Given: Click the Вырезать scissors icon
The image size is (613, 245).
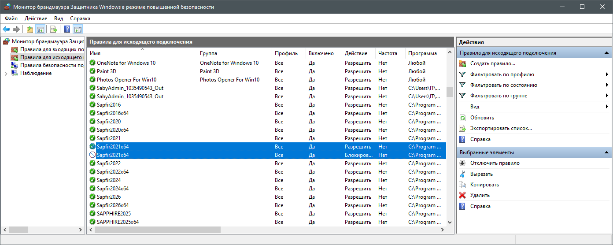Looking at the screenshot, I should 462,174.
